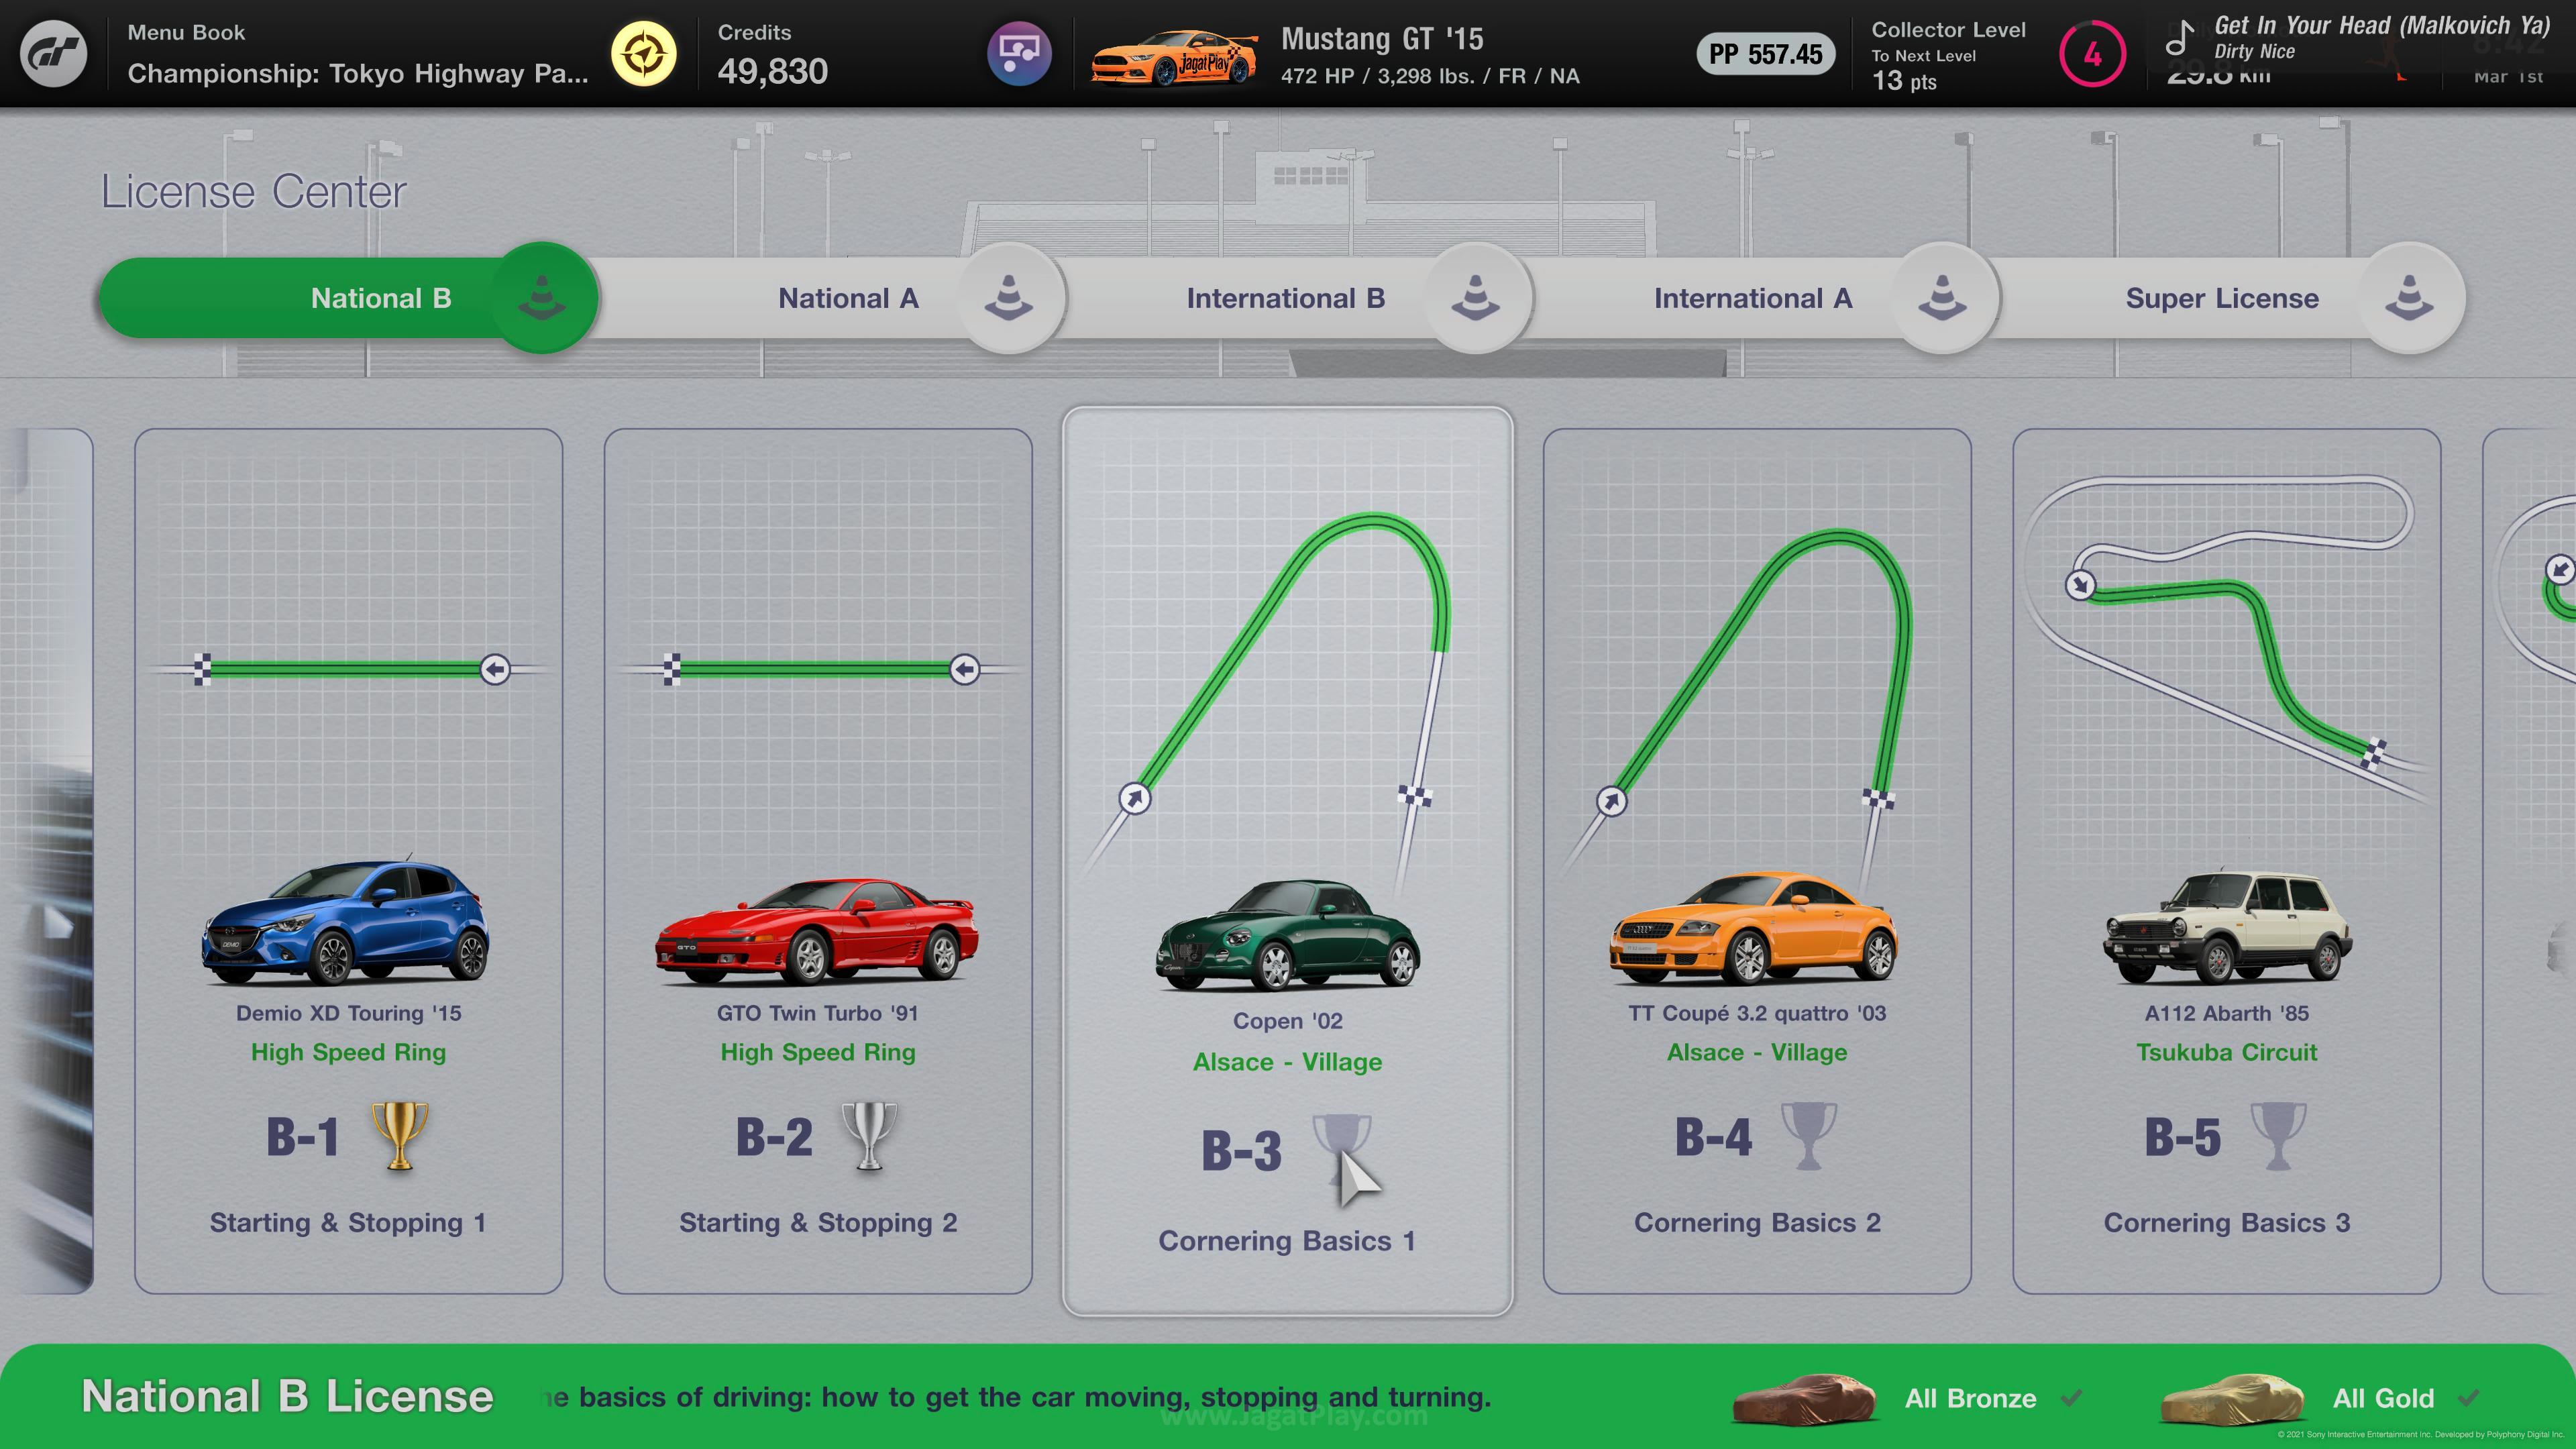Click the Super License cone icon
The height and width of the screenshot is (1449, 2576).
(x=2410, y=298)
